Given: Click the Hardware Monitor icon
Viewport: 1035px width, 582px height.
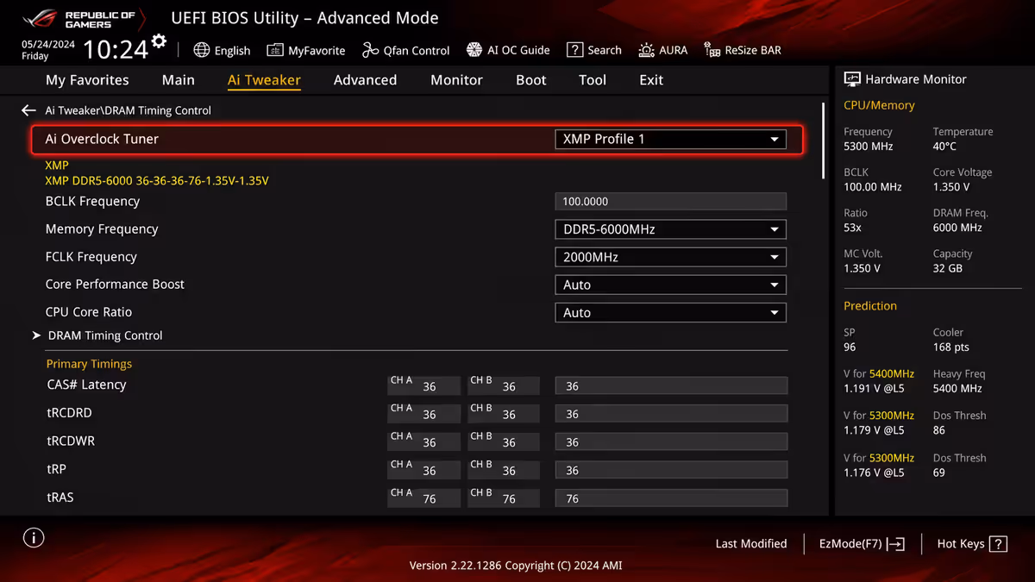Looking at the screenshot, I should pyautogui.click(x=852, y=79).
